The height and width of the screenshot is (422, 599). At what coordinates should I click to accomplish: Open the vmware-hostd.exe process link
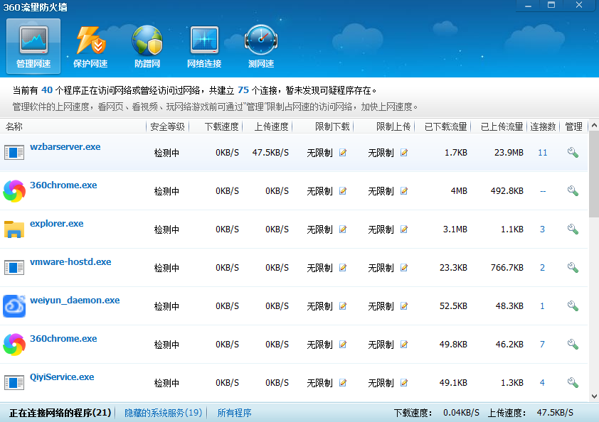coord(70,262)
